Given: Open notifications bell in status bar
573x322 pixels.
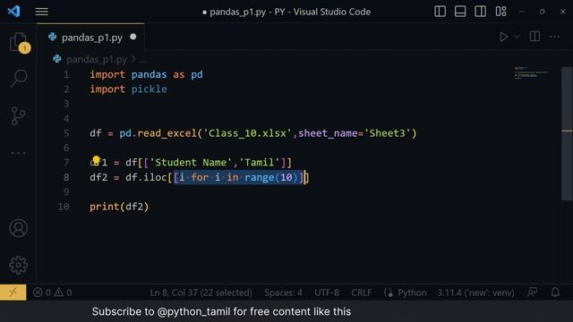Looking at the screenshot, I should pos(555,292).
